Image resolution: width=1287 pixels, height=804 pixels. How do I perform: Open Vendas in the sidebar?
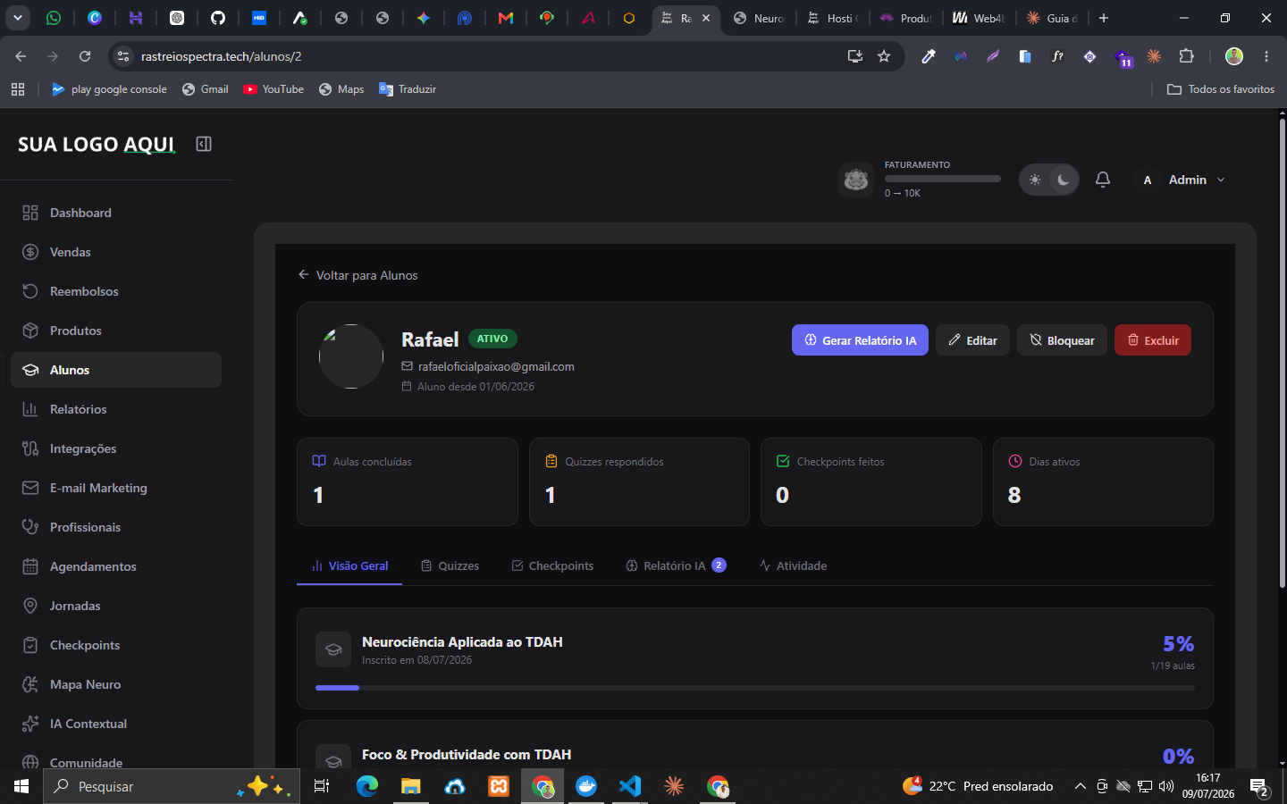pos(116,252)
